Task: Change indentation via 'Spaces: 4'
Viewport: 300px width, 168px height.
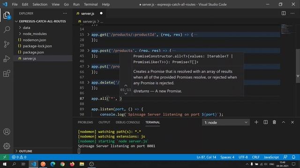Action: [227, 157]
